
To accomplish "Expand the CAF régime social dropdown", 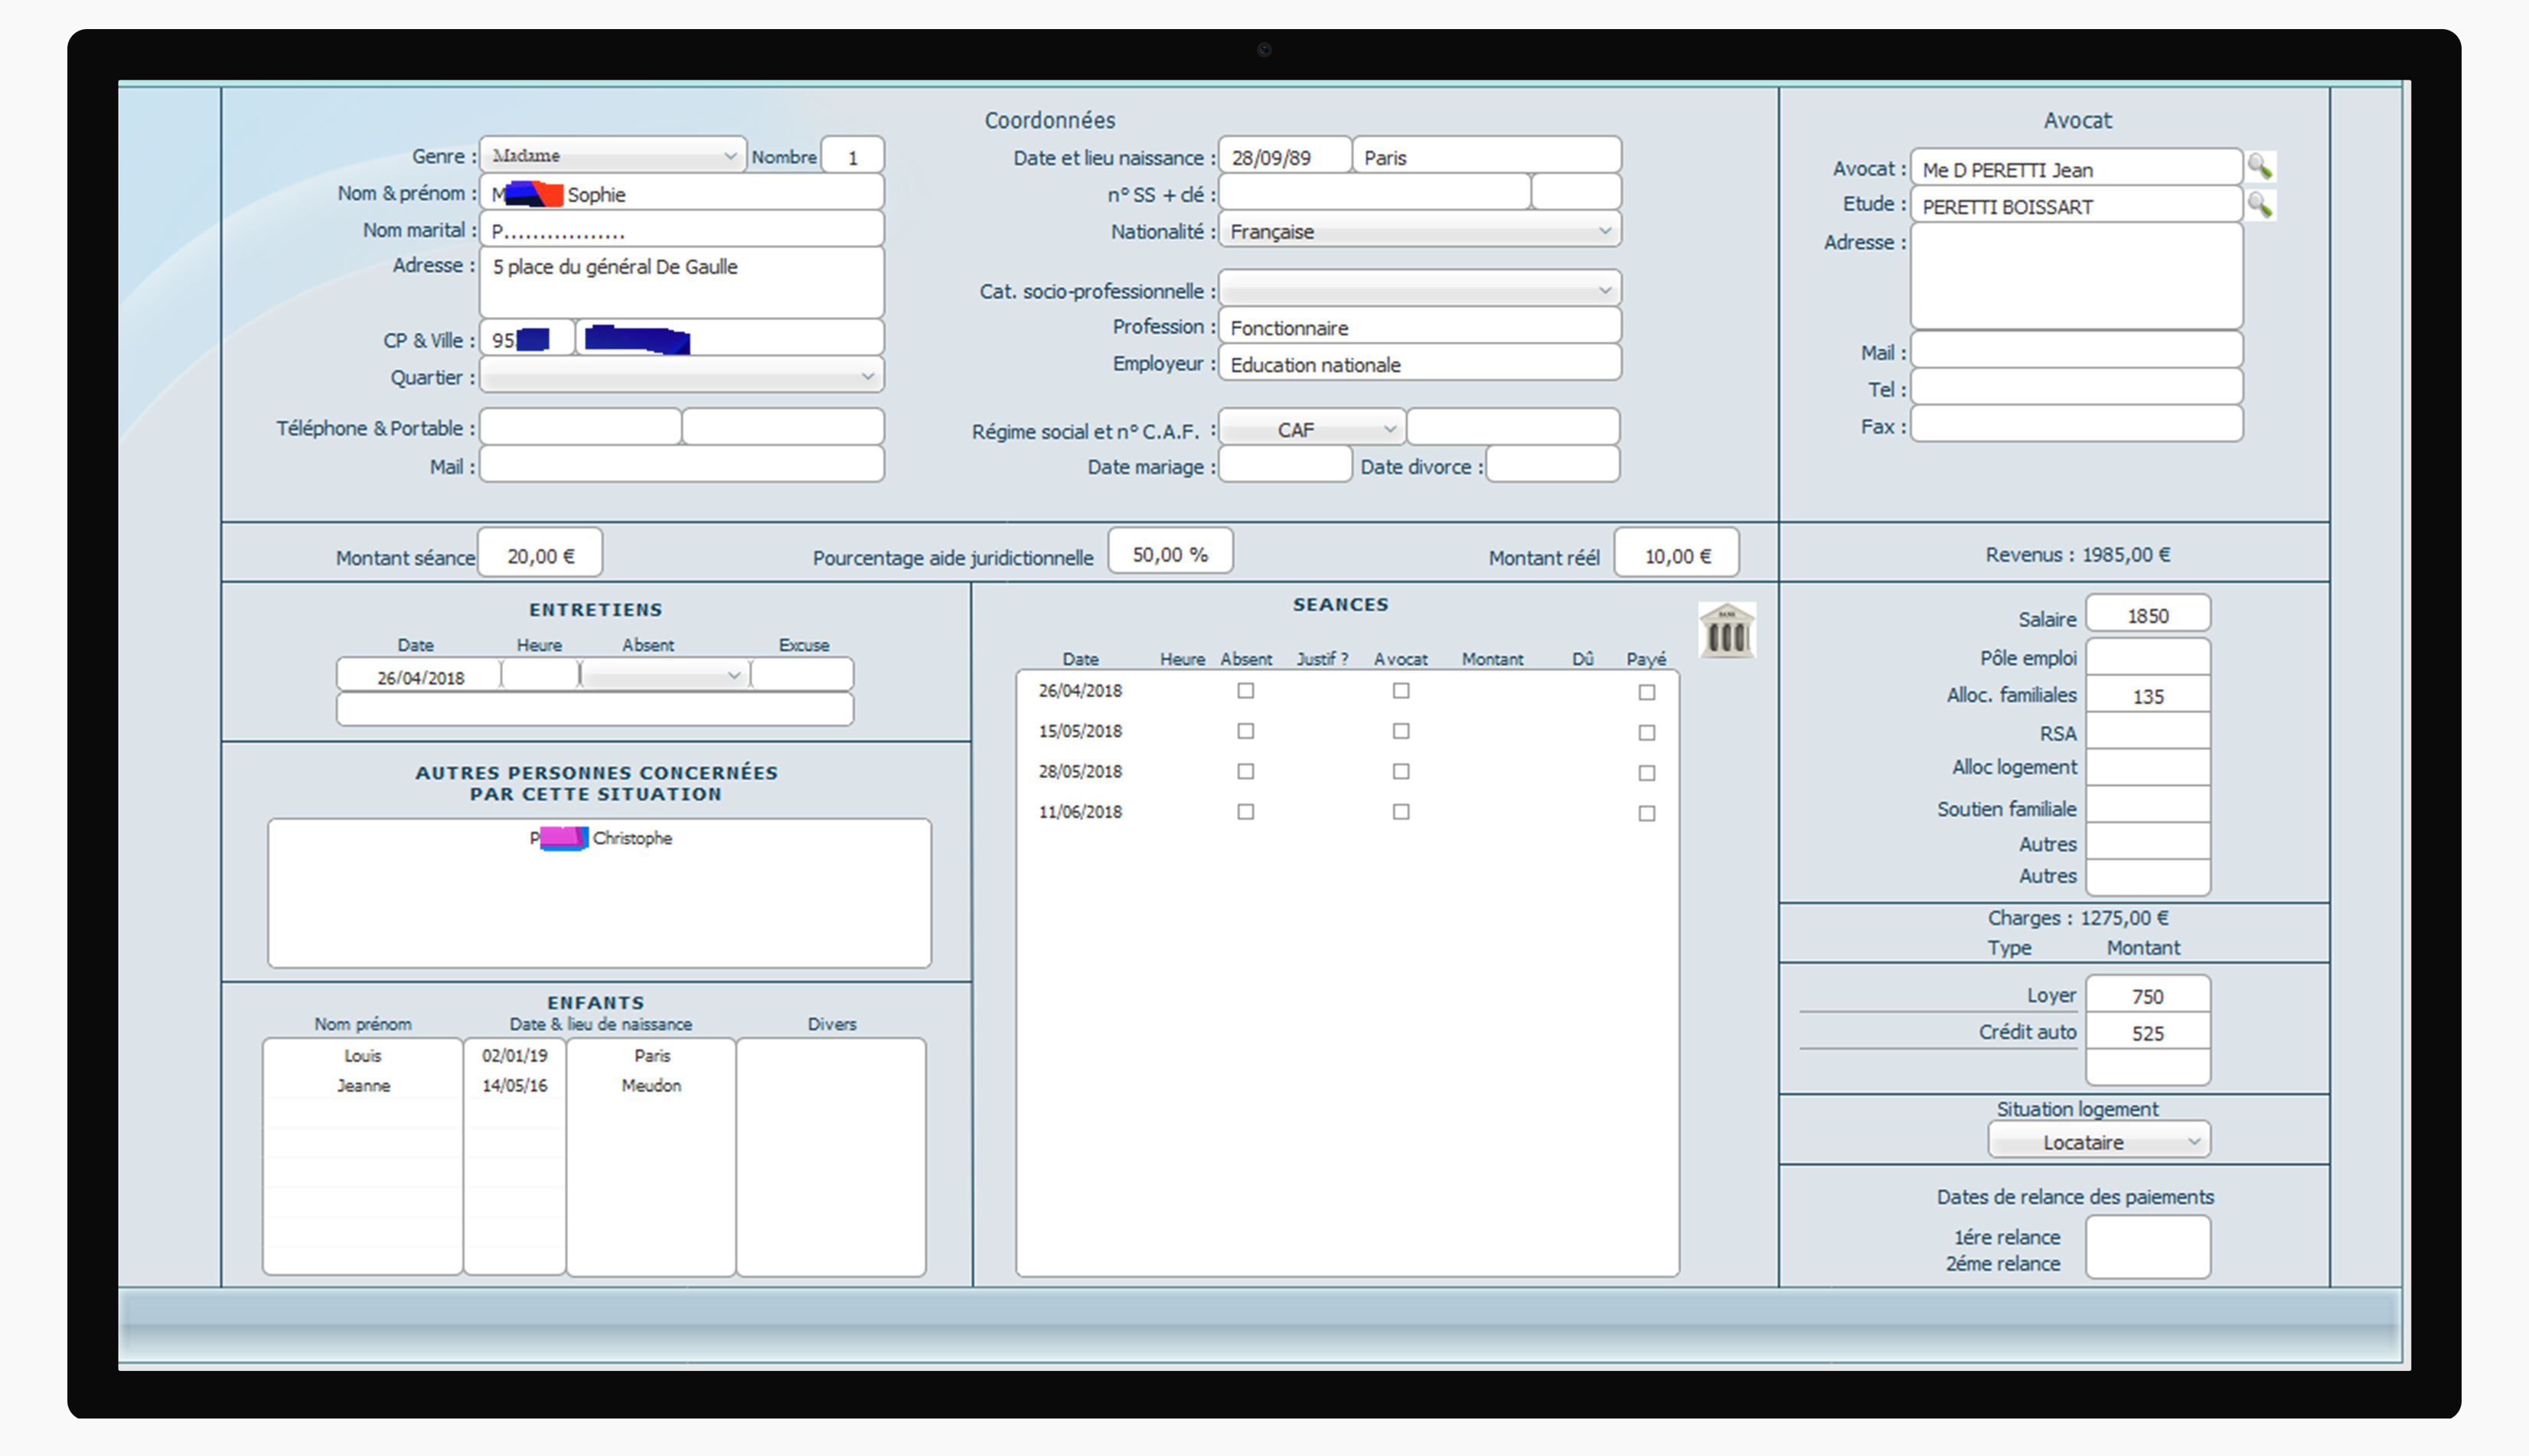I will 1389,429.
